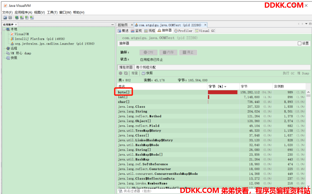Collapse the 本地 tree node
Image resolution: width=312 pixels, height=194 pixels.
4,29
